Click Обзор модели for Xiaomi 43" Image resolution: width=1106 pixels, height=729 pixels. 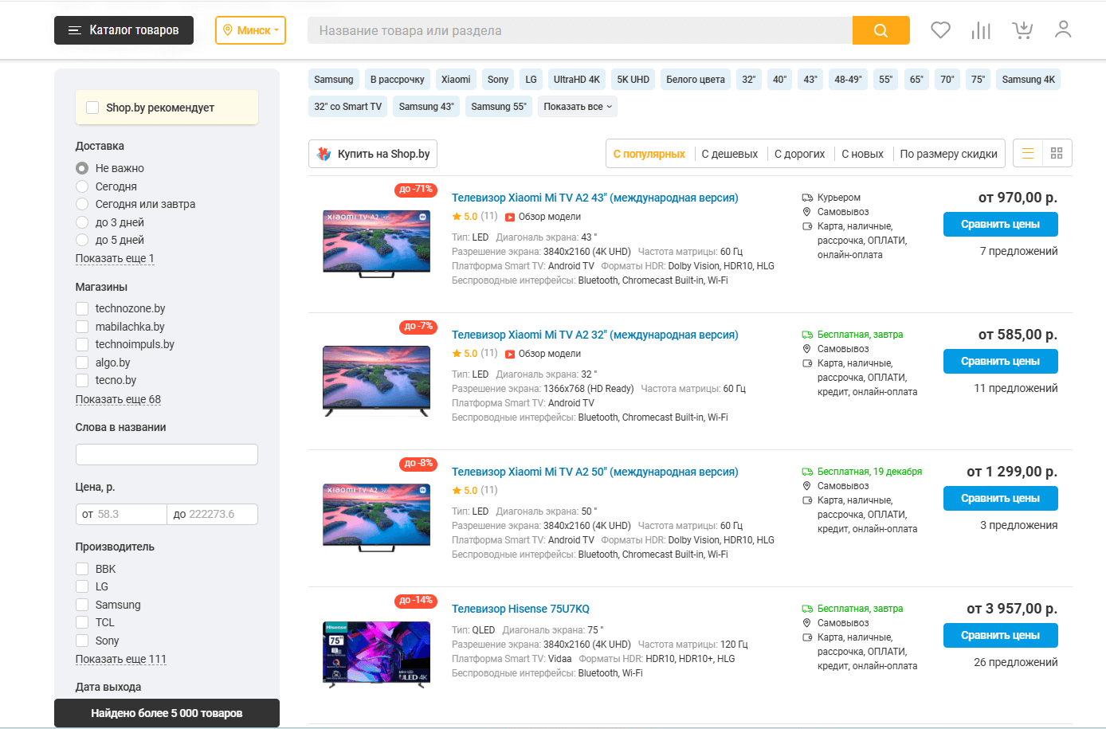pyautogui.click(x=550, y=217)
